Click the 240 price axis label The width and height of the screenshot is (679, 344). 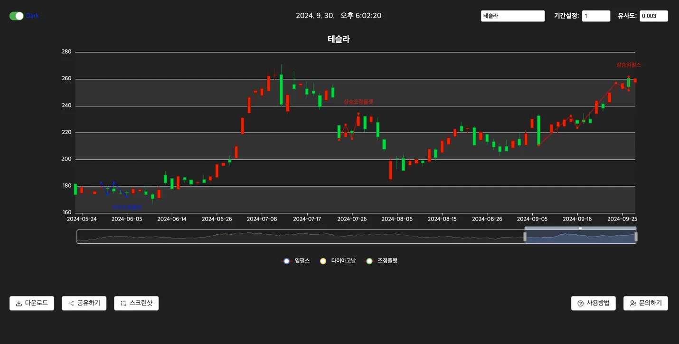coord(66,105)
